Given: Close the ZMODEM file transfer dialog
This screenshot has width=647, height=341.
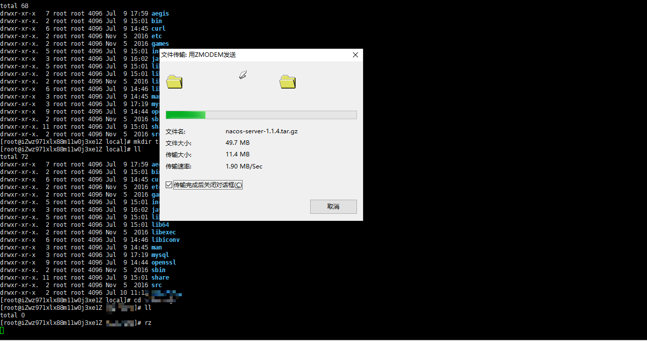Looking at the screenshot, I should pyautogui.click(x=355, y=55).
